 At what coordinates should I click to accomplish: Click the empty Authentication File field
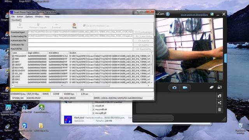click(x=81, y=40)
